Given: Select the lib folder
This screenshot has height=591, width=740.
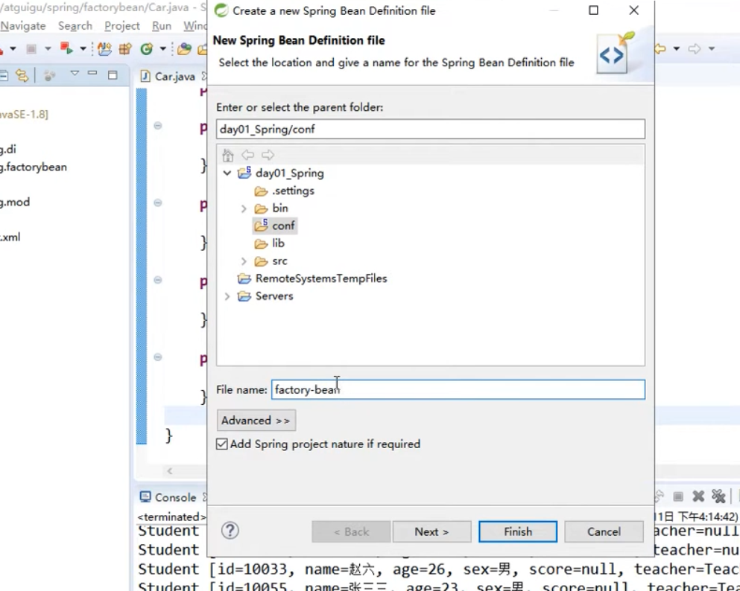Looking at the screenshot, I should [270, 243].
